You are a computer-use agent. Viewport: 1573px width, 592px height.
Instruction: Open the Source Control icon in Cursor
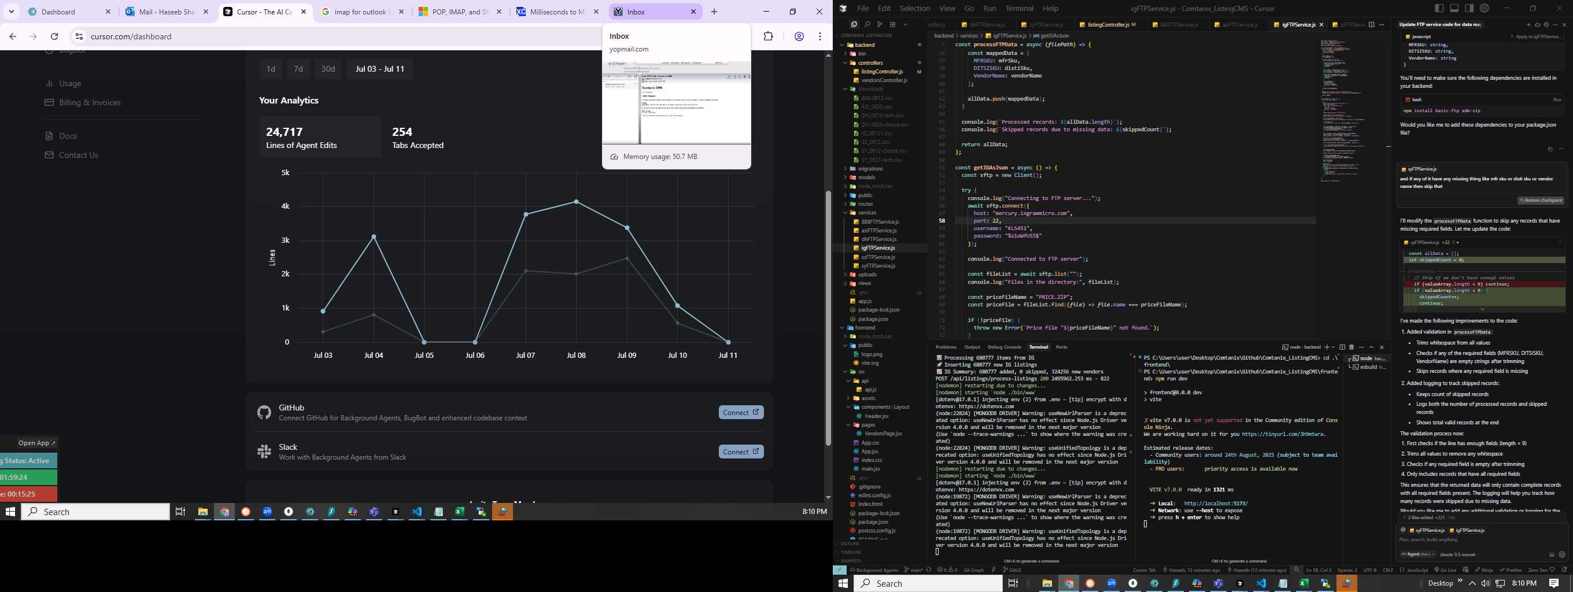point(880,24)
